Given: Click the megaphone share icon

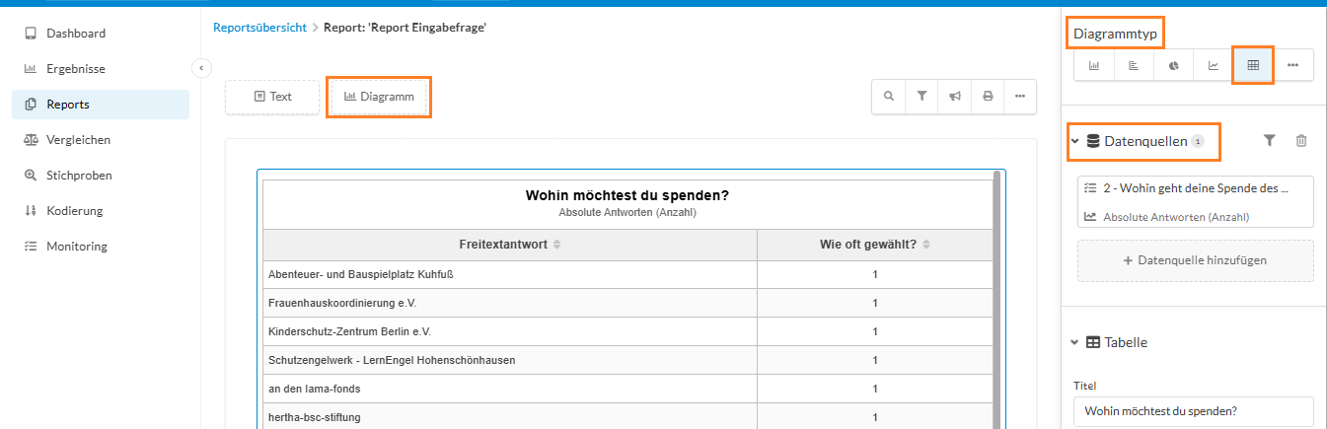Looking at the screenshot, I should coord(955,97).
